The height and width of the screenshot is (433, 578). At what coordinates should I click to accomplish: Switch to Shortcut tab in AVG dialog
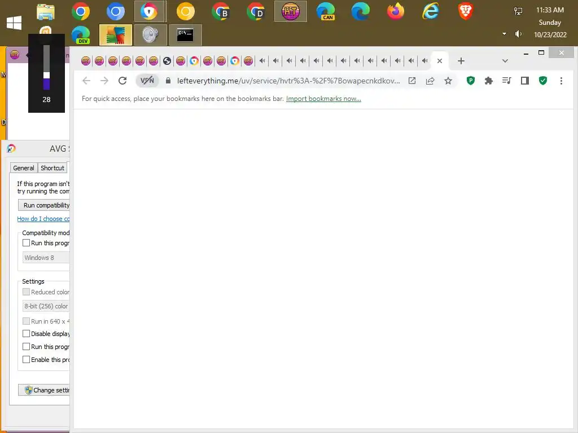coord(52,168)
